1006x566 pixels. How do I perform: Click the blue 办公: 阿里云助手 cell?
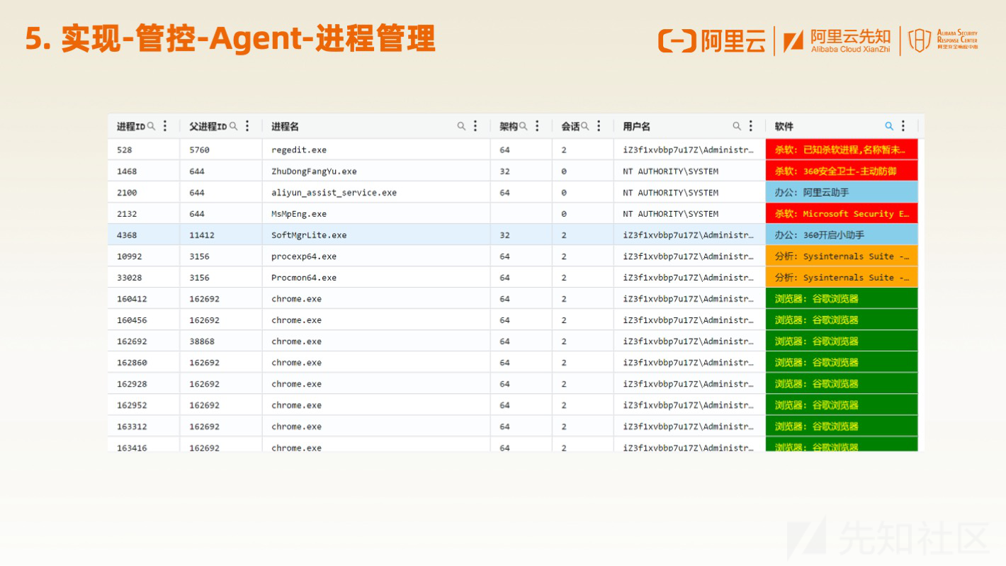pyautogui.click(x=842, y=192)
